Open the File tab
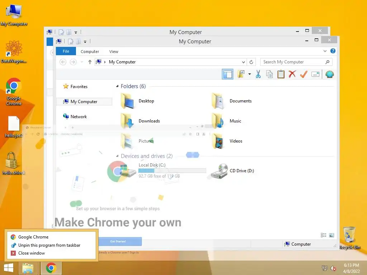 coord(66,51)
